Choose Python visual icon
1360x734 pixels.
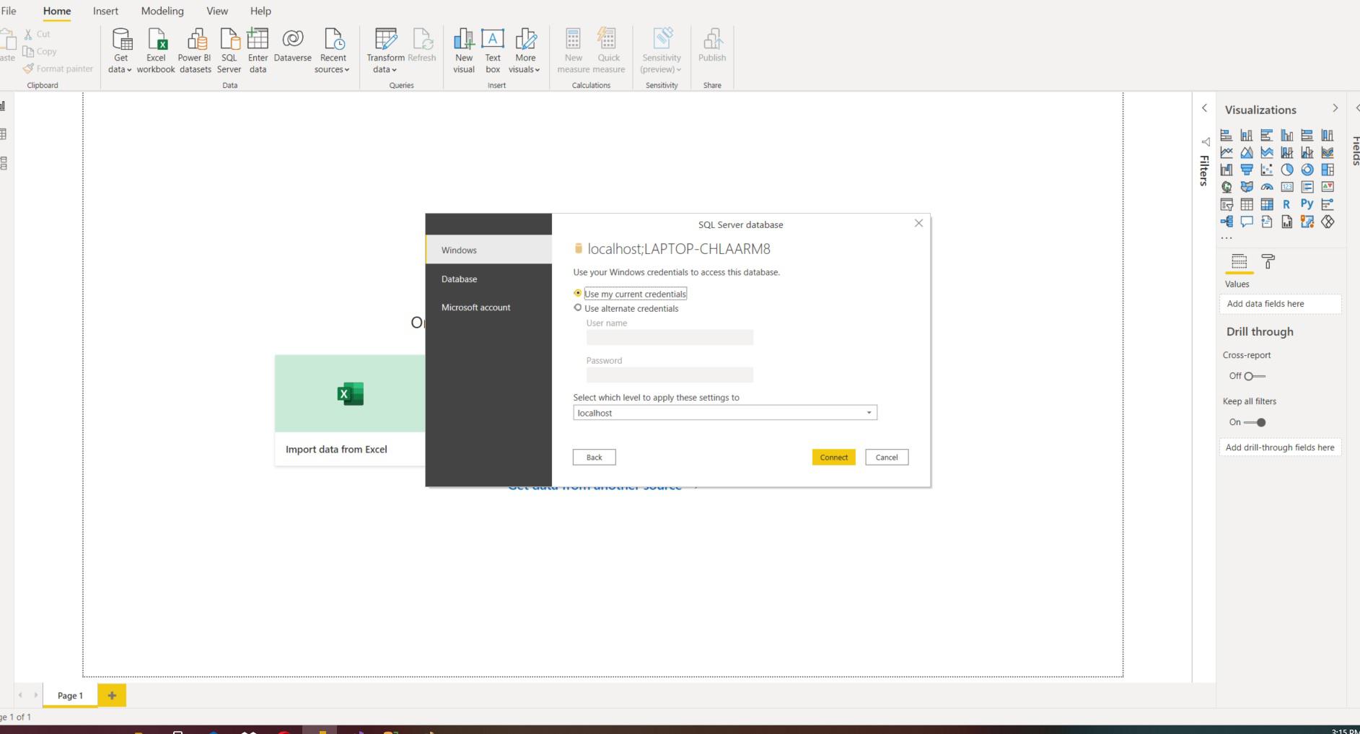[x=1307, y=204]
